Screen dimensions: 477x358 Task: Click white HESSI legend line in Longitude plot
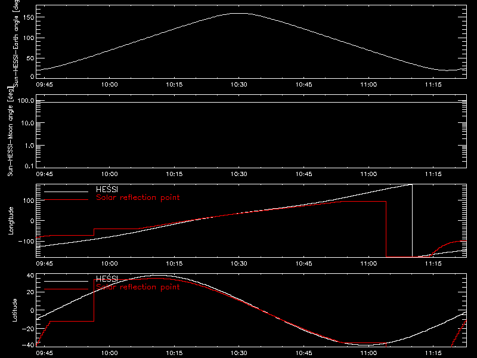66,192
